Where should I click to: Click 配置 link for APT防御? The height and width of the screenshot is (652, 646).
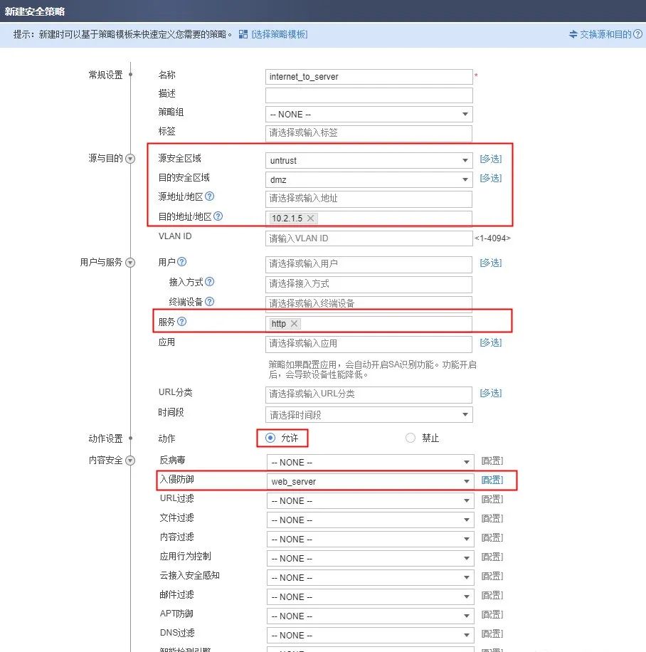click(x=492, y=614)
